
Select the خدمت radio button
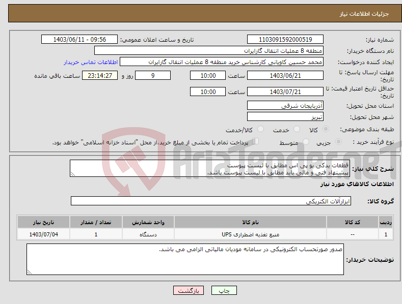[x=297, y=129]
